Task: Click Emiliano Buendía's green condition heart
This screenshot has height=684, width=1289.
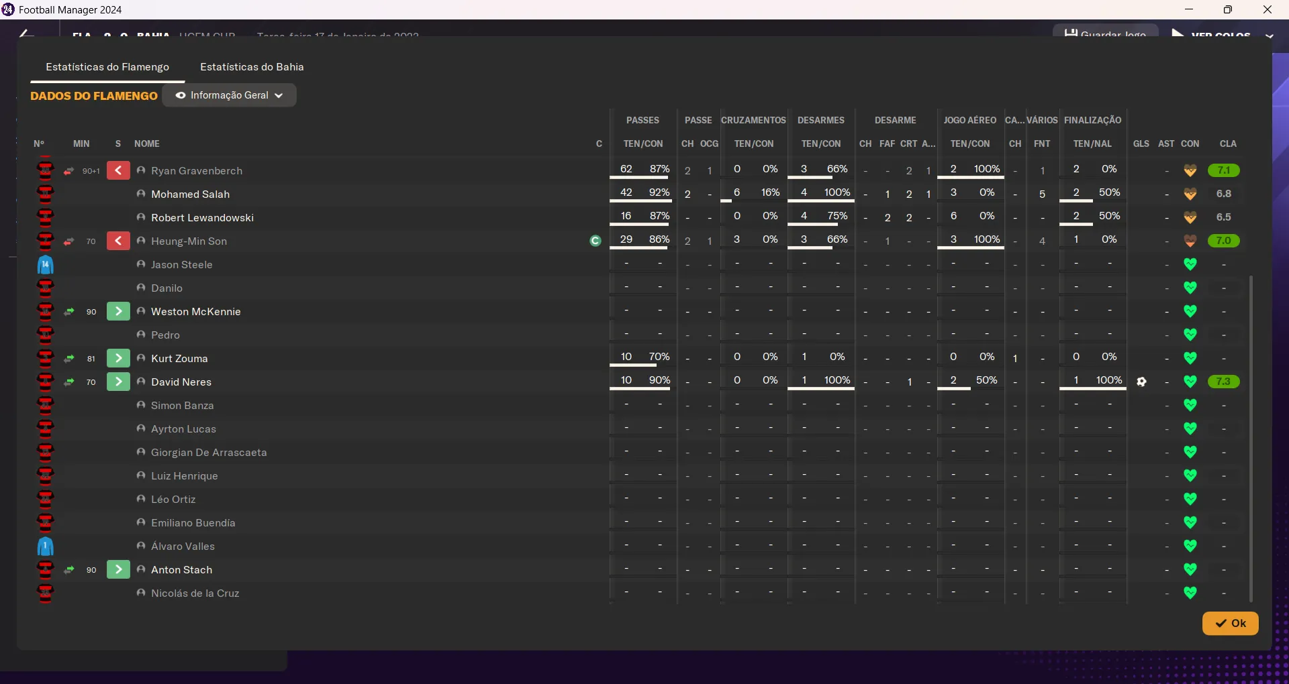Action: click(x=1190, y=522)
